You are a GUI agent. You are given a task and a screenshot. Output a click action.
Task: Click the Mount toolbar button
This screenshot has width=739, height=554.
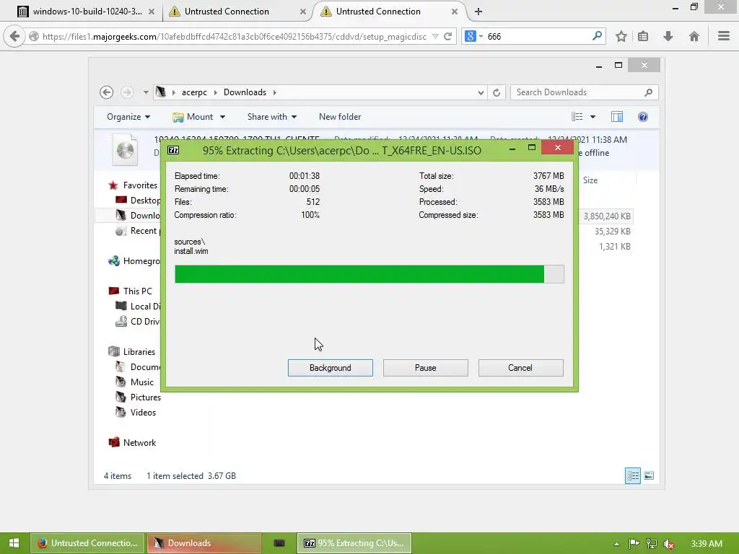(x=193, y=117)
